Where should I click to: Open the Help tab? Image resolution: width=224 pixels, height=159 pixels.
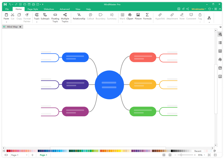pyautogui.click(x=88, y=9)
